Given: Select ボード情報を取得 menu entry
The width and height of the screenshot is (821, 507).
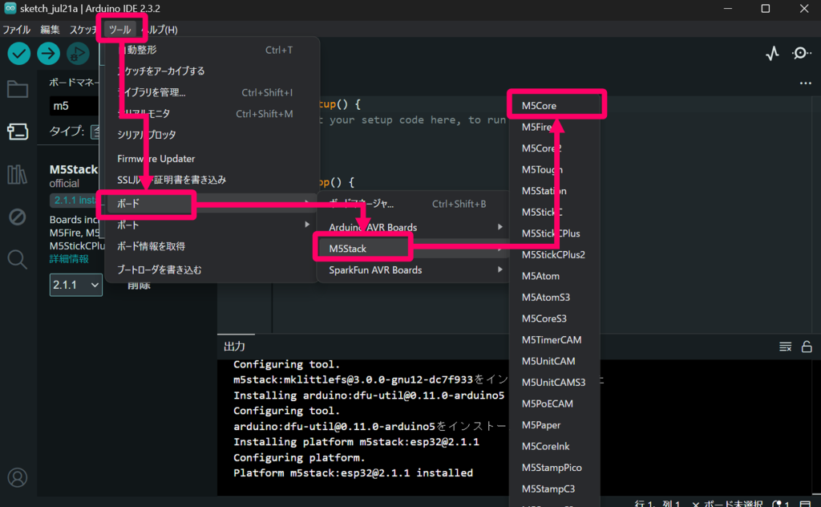Looking at the screenshot, I should pyautogui.click(x=211, y=246).
